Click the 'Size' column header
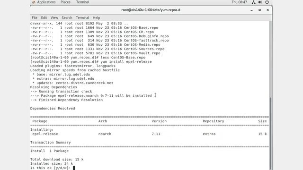303x170 pixels. pos(262,121)
